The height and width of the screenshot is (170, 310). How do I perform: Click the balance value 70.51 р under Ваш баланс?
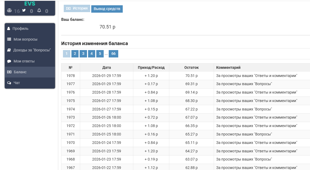click(x=107, y=27)
